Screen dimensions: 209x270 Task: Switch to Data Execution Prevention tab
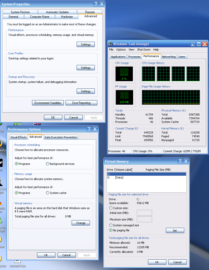coord(61,137)
